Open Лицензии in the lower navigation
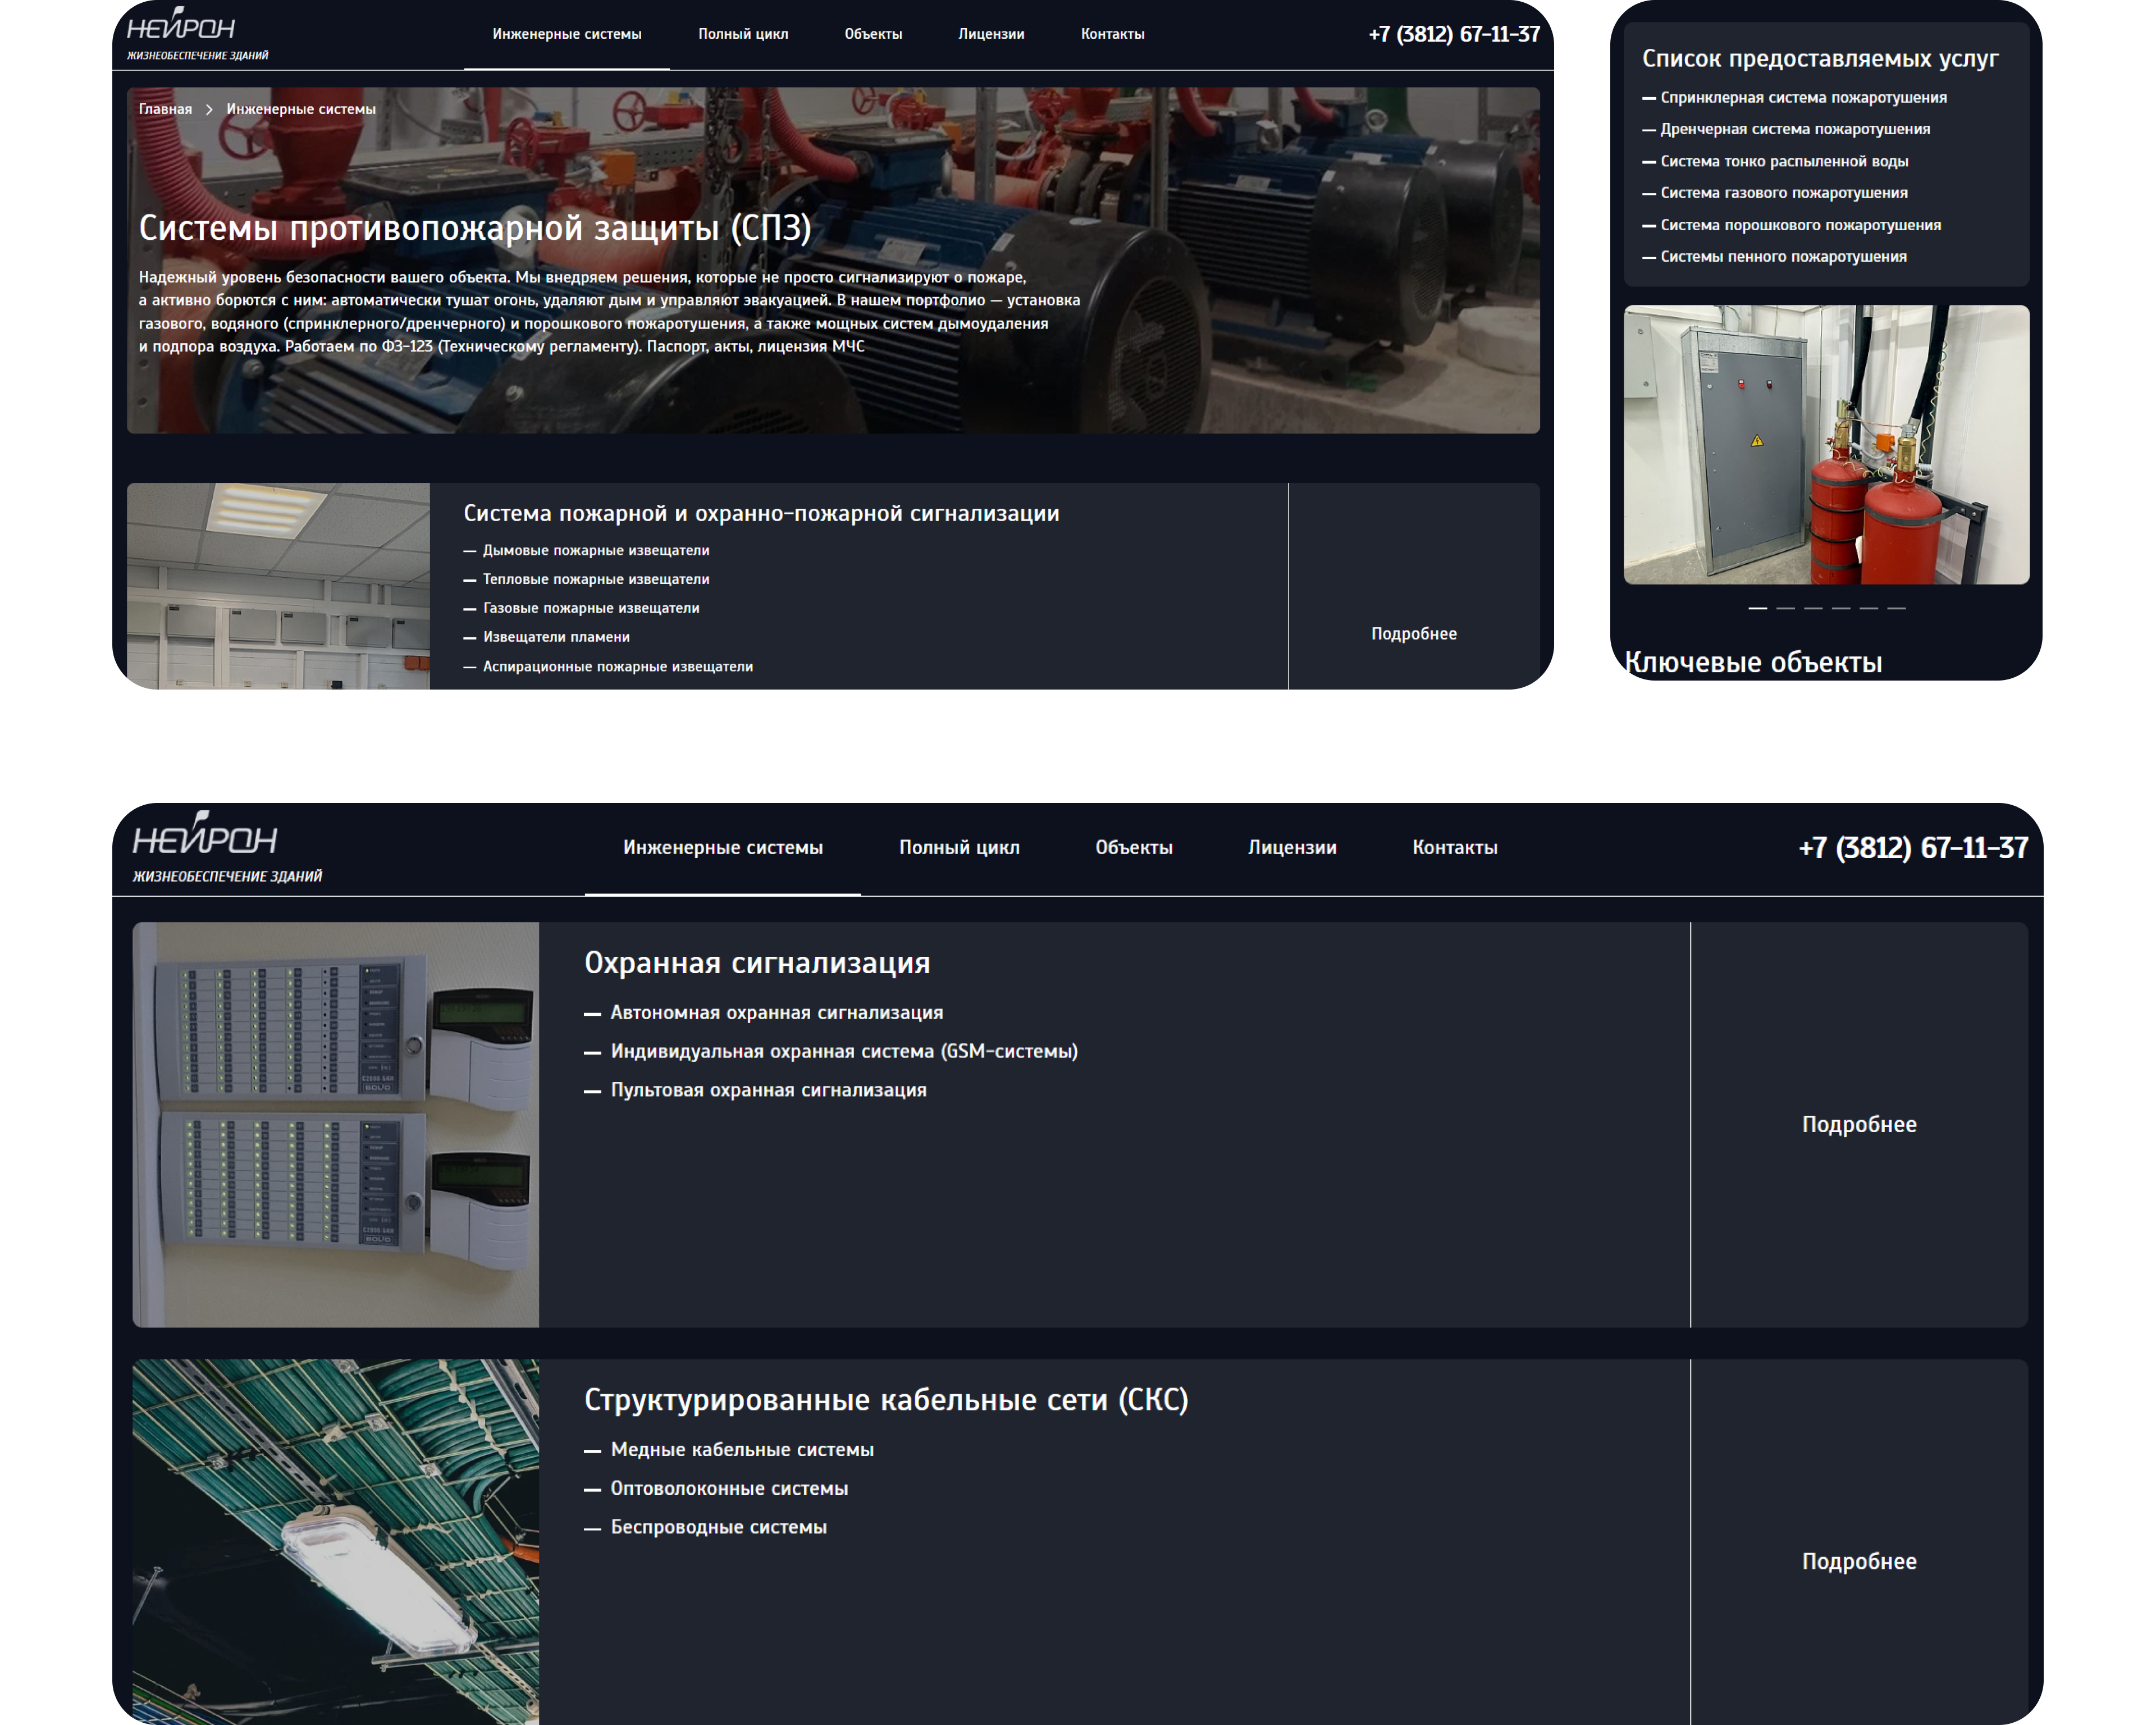Image resolution: width=2156 pixels, height=1725 pixels. 1292,847
